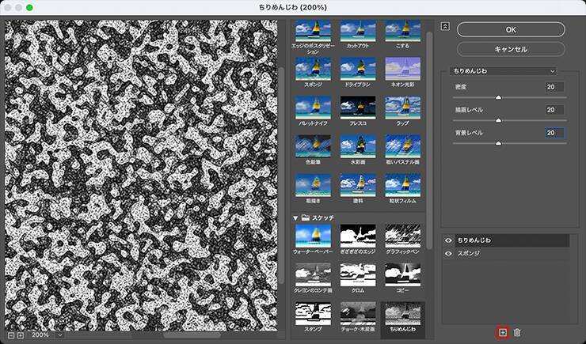Toggle visibility of スポンジ effect layer
This screenshot has height=344, width=586.
(x=450, y=254)
